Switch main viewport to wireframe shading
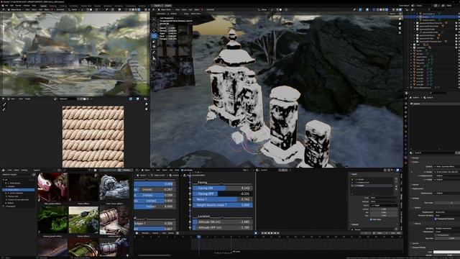Screen dimensions: 460x259 coord(378,9)
